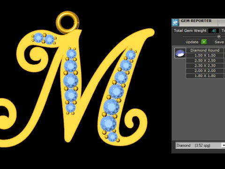Click the Update button label

(192, 42)
